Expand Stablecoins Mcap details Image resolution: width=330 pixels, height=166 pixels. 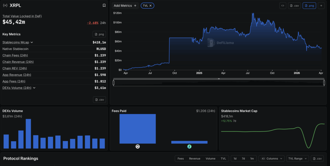click(32, 42)
